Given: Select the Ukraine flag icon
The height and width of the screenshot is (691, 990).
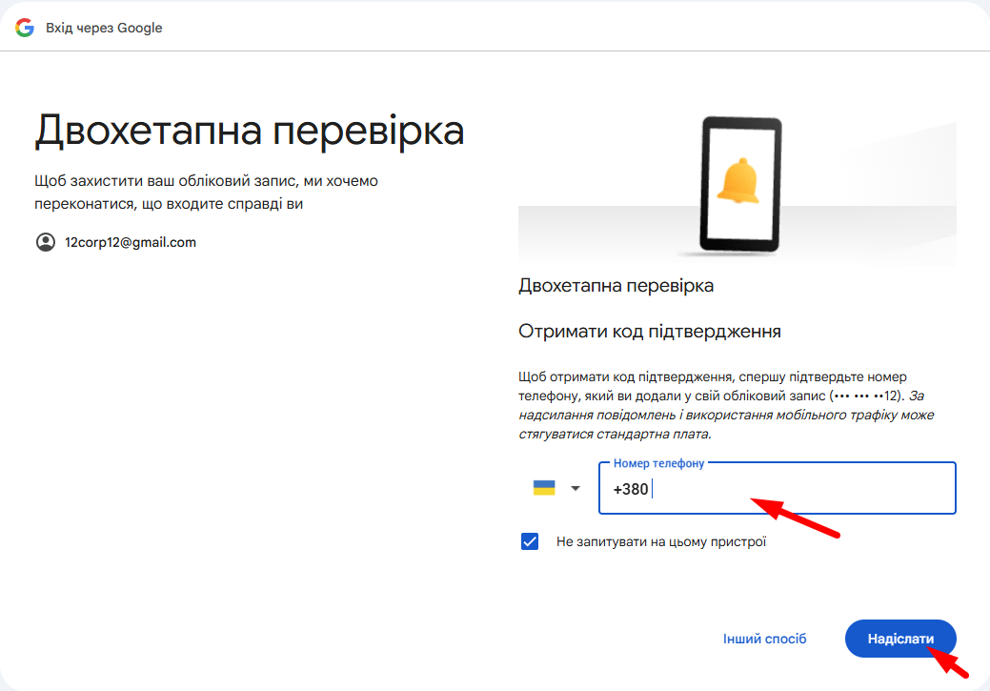Looking at the screenshot, I should click(544, 488).
